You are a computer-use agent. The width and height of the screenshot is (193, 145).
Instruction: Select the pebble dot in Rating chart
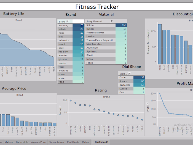click(x=75, y=103)
